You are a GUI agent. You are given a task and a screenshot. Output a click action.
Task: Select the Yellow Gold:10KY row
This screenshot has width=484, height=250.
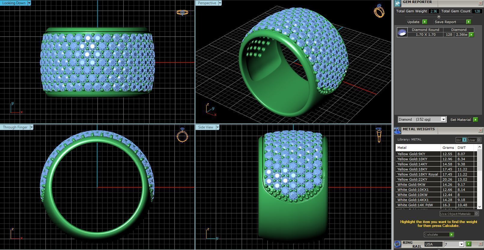click(x=436, y=159)
